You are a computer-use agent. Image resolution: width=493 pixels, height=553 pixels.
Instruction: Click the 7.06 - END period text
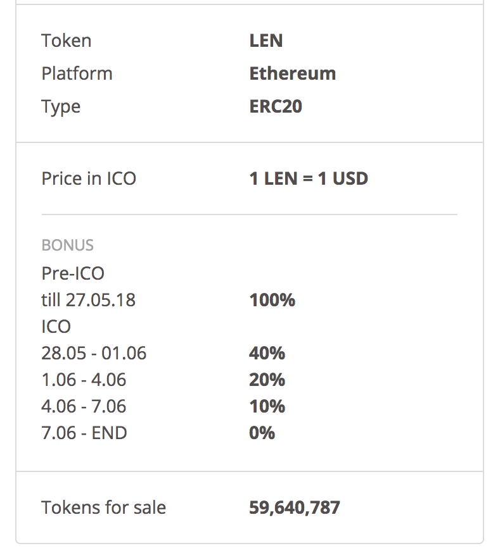coord(84,433)
